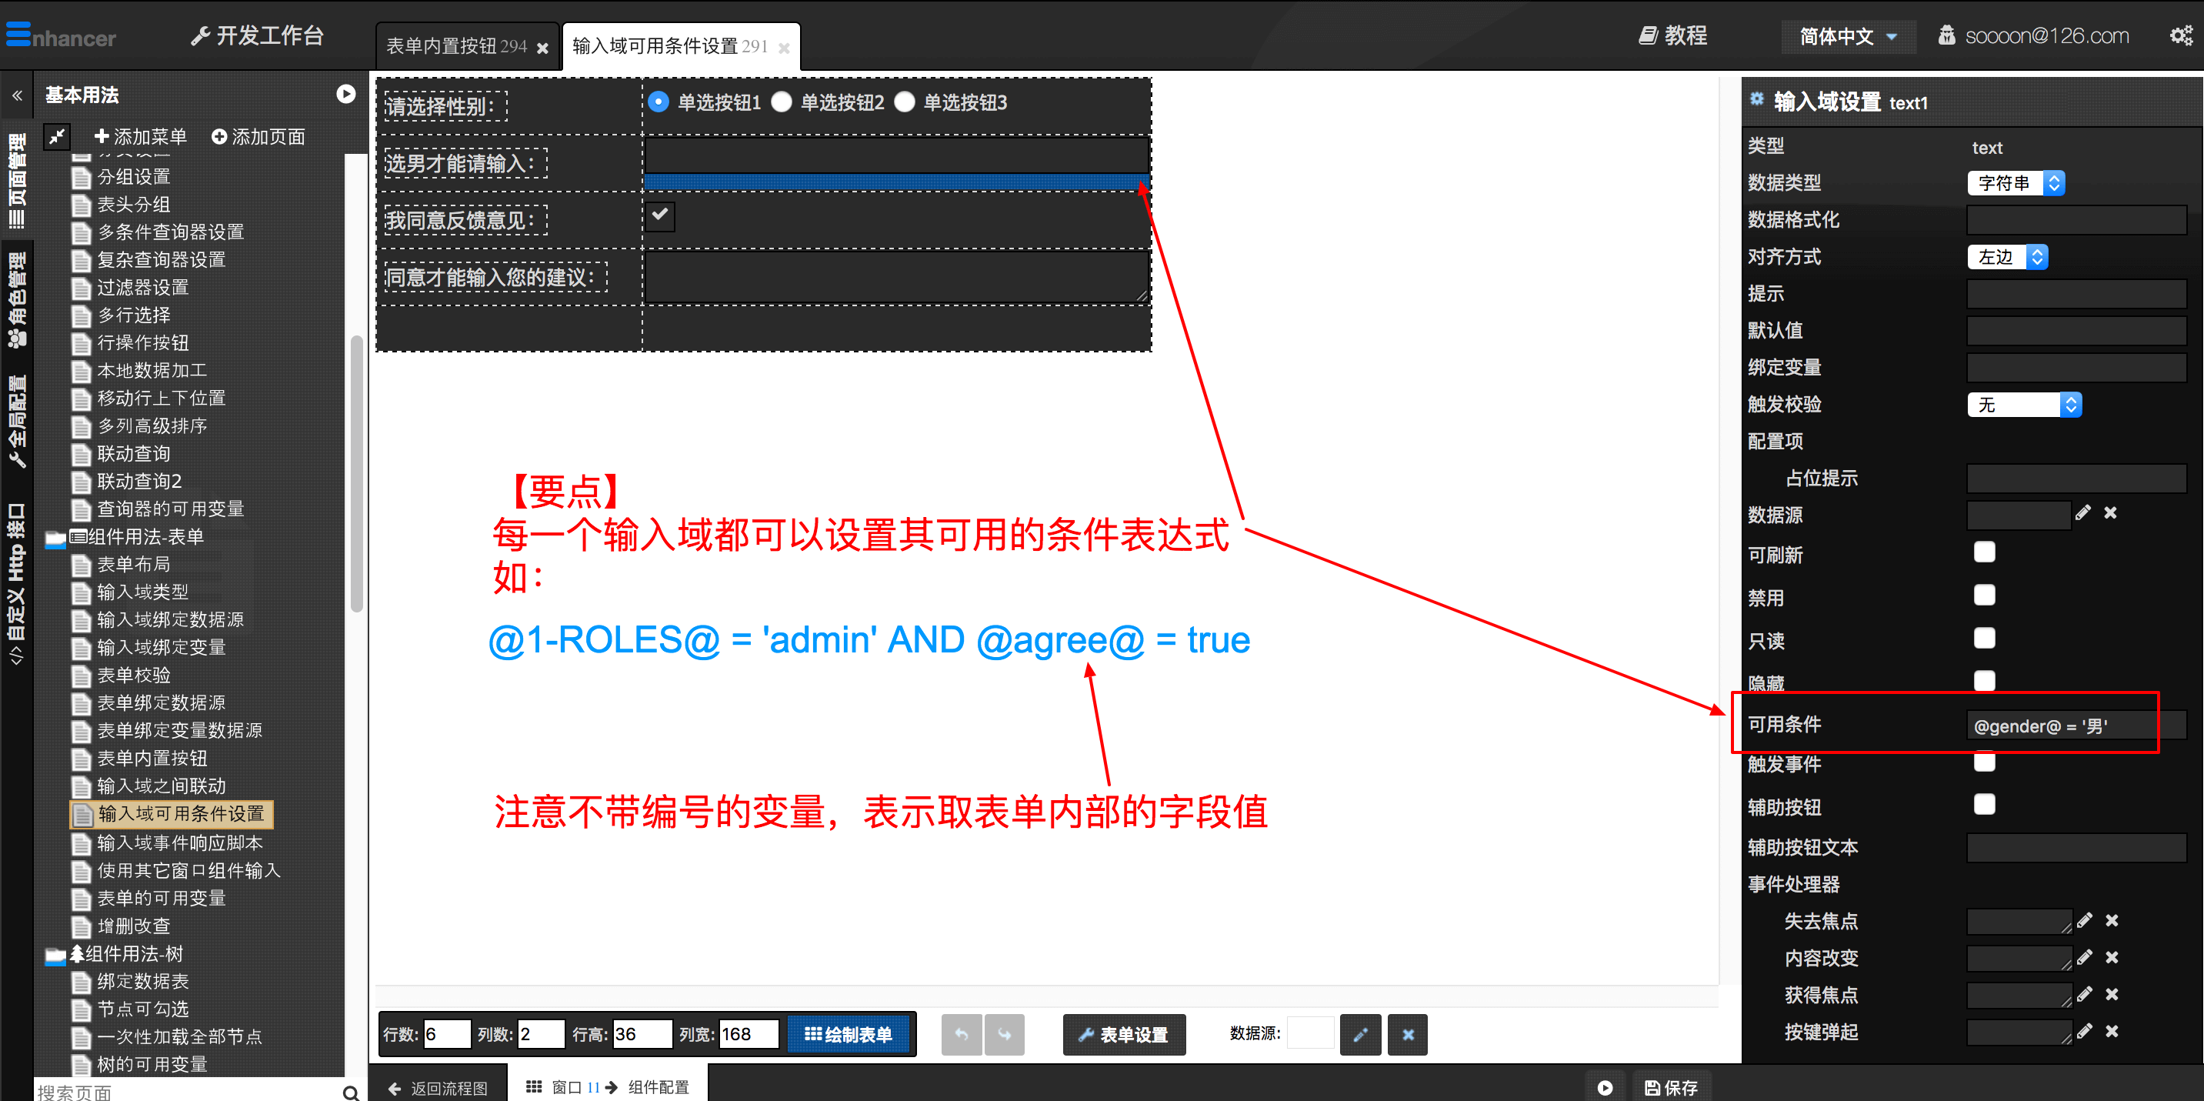Open the 数据类型 字符串 dropdown
The height and width of the screenshot is (1101, 2204).
click(2015, 183)
